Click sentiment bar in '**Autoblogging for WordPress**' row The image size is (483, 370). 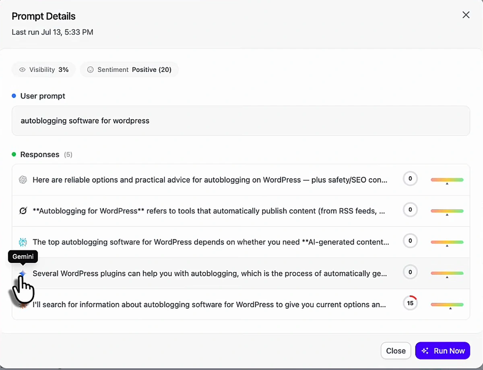(x=447, y=212)
